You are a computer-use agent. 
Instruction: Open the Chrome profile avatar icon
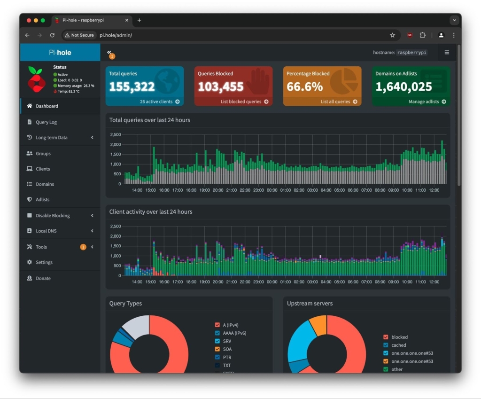(x=441, y=35)
